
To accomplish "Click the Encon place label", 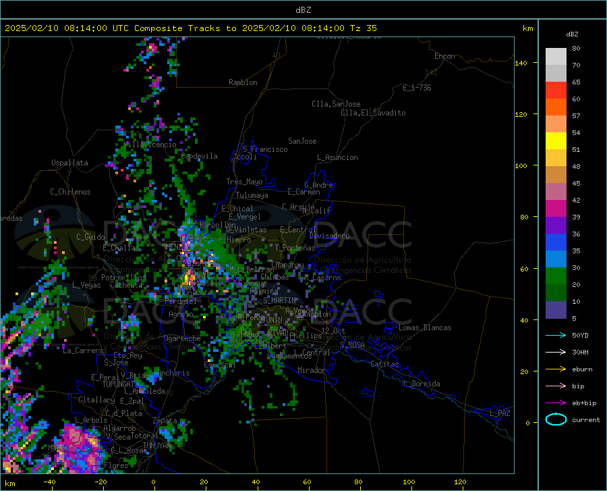I will coord(444,56).
